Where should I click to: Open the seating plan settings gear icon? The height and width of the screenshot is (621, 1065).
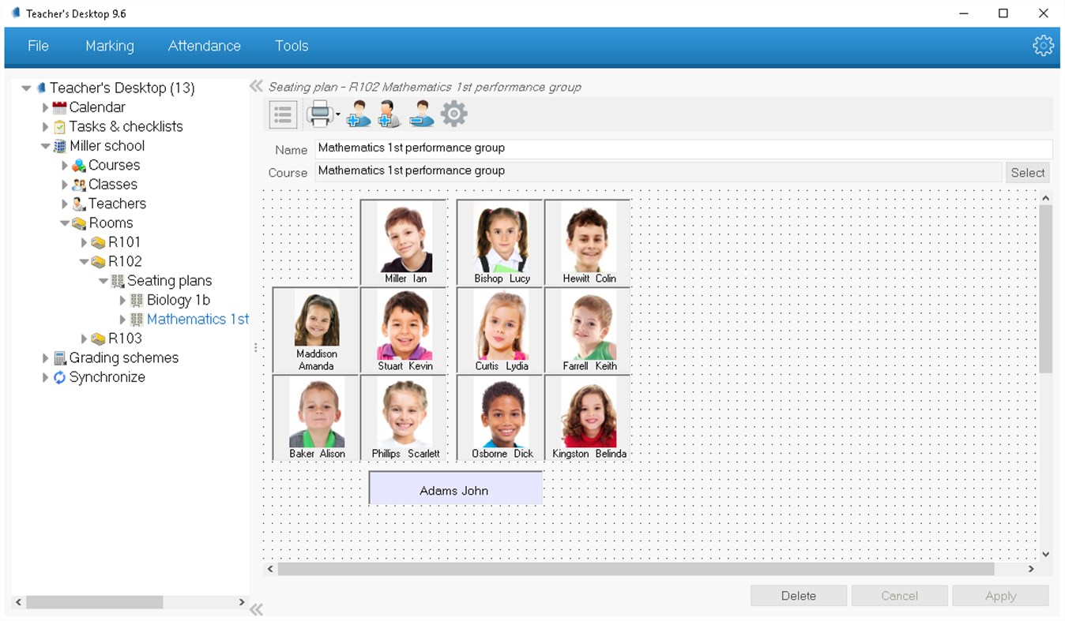point(453,114)
